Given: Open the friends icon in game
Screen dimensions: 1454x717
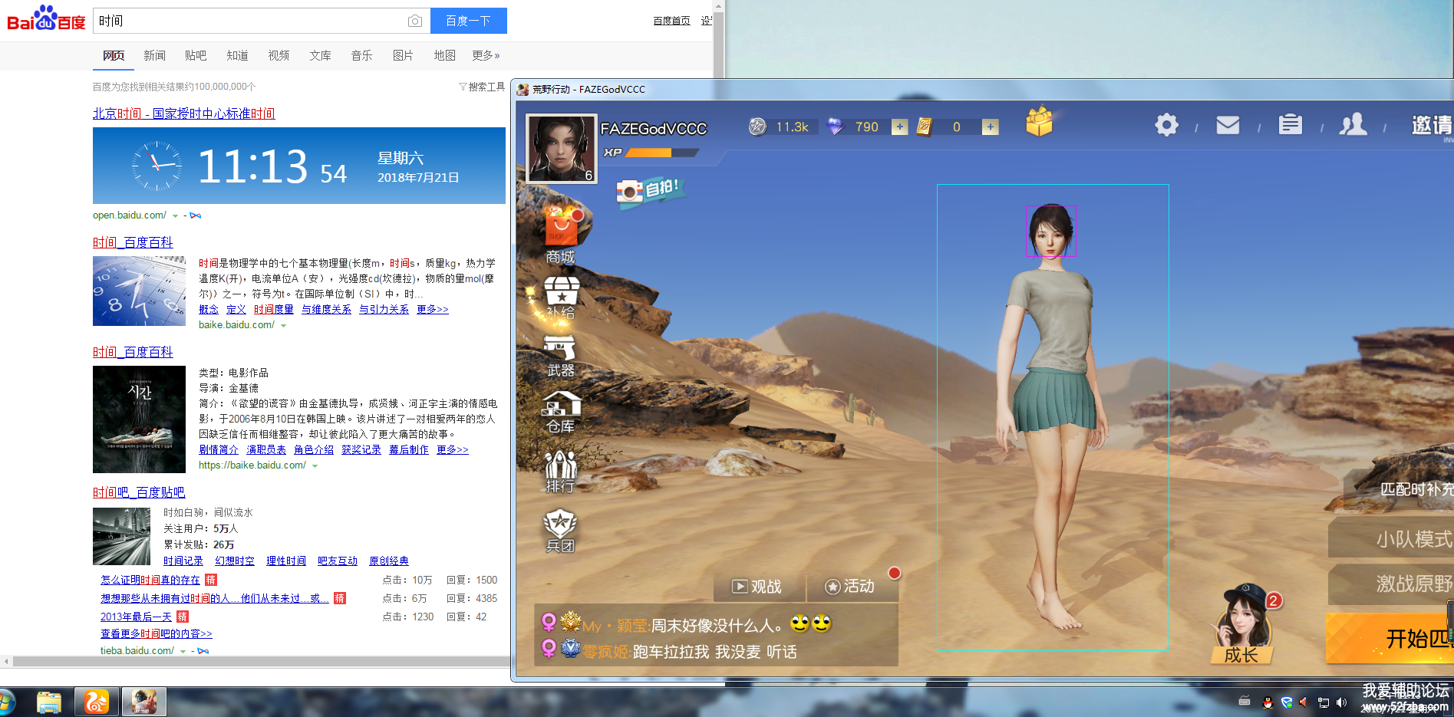Looking at the screenshot, I should point(1353,124).
